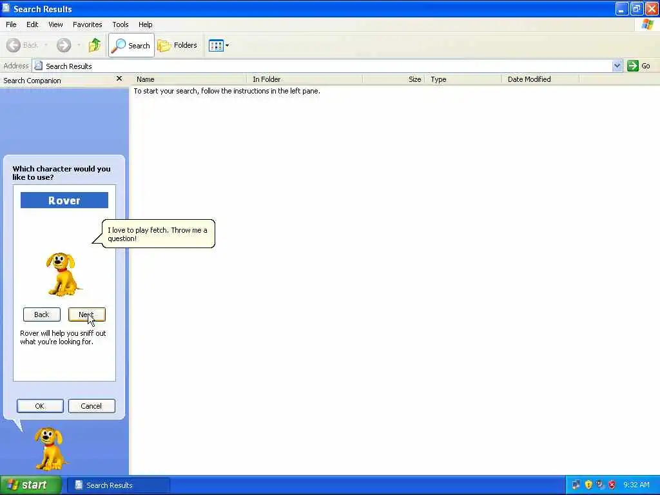Image resolution: width=660 pixels, height=495 pixels.
Task: Sort by the Size column header
Action: 394,79
